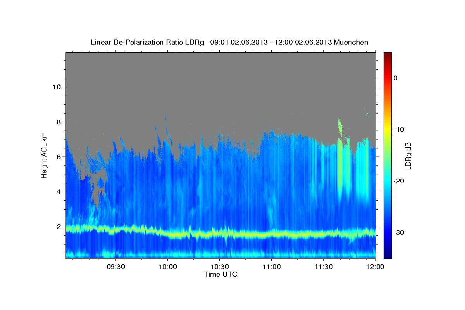Select the '10:00' time axis label
Screen dimensions: 465x310
[x=168, y=267]
